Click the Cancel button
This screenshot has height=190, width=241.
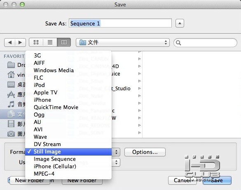182,180
